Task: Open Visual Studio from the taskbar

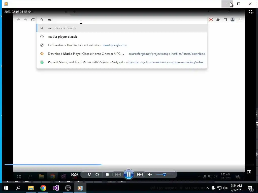Action: [56, 188]
